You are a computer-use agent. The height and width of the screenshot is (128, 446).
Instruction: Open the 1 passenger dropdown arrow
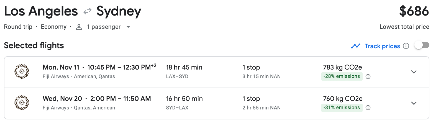pyautogui.click(x=128, y=27)
